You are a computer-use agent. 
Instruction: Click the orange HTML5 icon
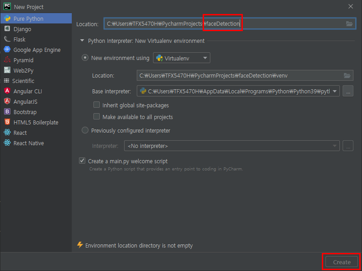[x=7, y=122]
